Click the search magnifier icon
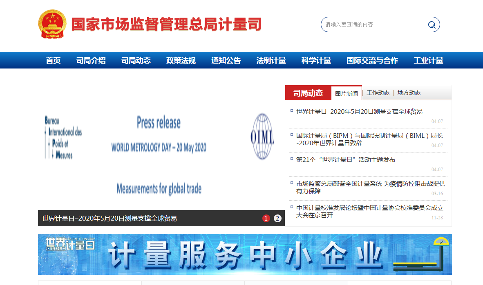 (x=432, y=25)
